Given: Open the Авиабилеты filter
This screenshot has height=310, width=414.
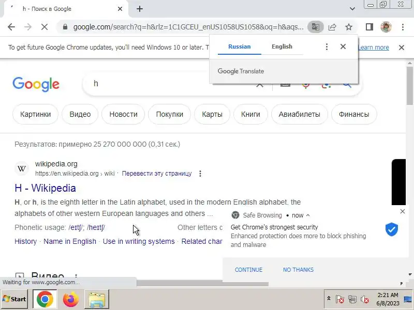Looking at the screenshot, I should tap(300, 114).
